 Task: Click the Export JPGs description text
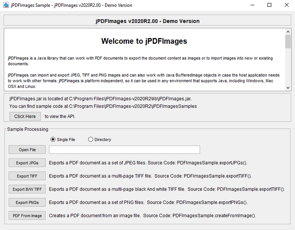[148, 163]
